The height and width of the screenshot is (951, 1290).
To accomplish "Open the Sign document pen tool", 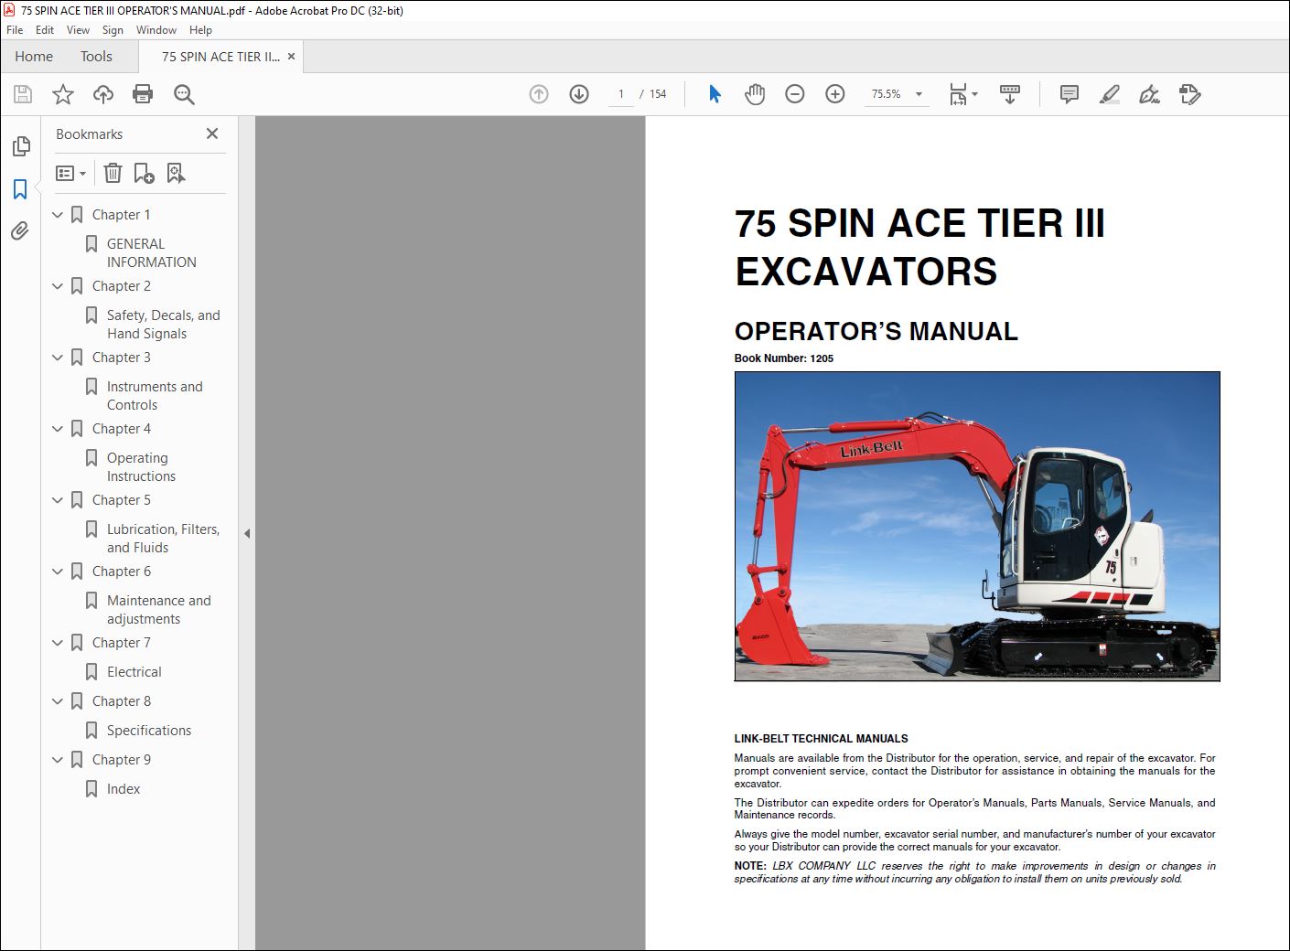I will coord(1150,94).
